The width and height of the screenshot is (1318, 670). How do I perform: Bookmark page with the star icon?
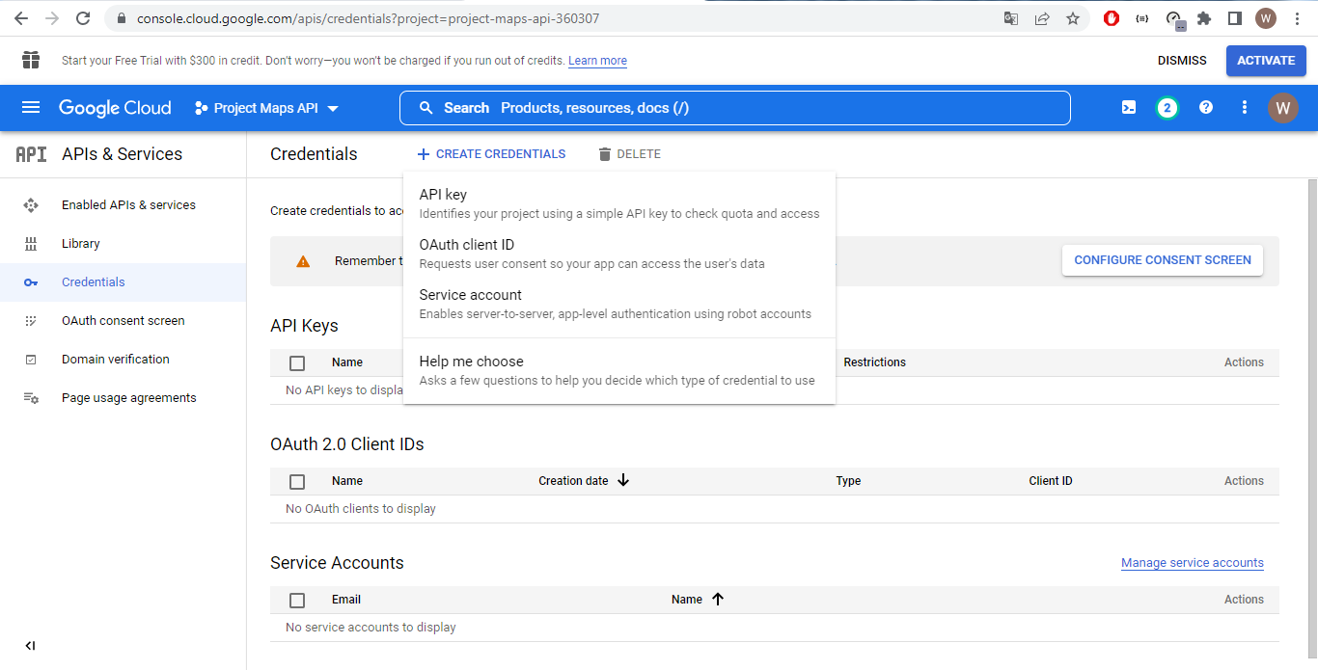[x=1073, y=18]
